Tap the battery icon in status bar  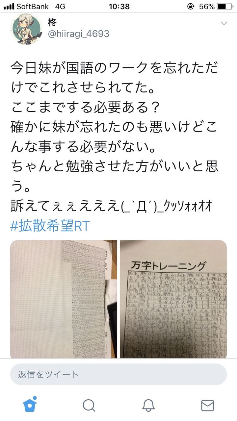click(225, 6)
